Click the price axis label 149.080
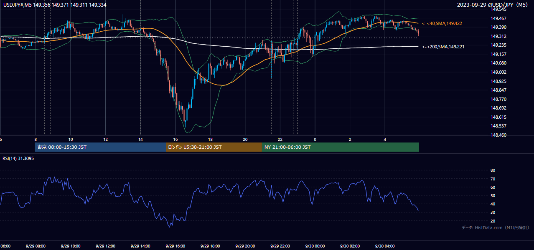The width and height of the screenshot is (534, 250). [x=498, y=63]
